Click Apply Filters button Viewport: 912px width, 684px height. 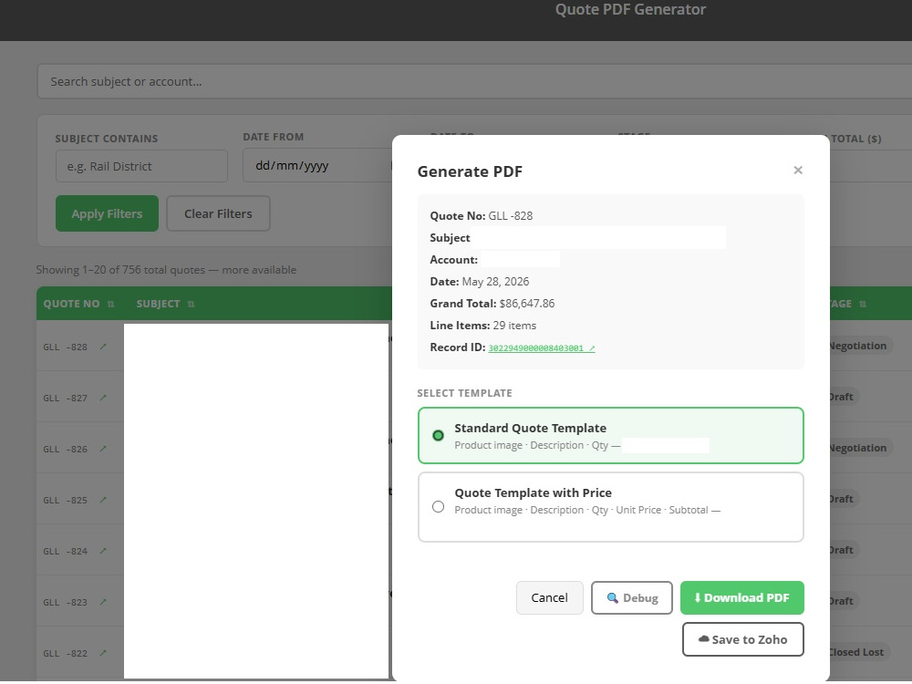(107, 213)
